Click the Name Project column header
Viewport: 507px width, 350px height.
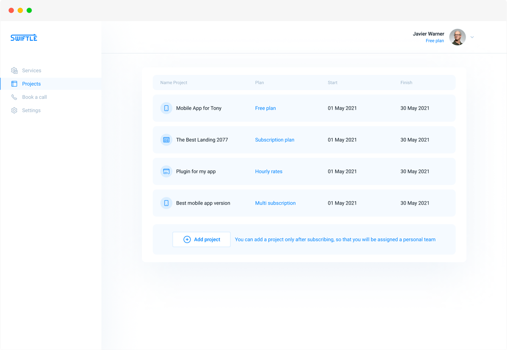click(174, 82)
